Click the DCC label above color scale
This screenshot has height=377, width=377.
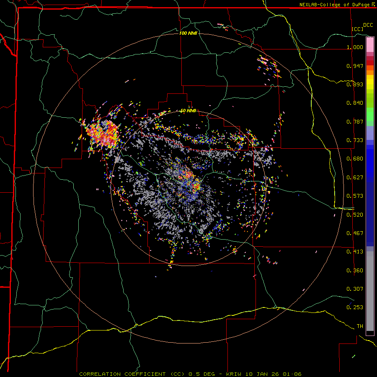coord(368,25)
